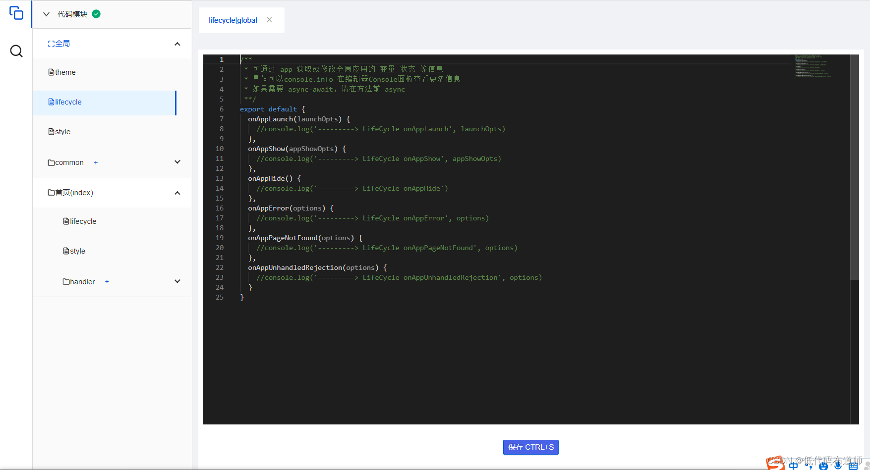Click the 'onAppHide() {' code line
The image size is (870, 470).
click(275, 178)
